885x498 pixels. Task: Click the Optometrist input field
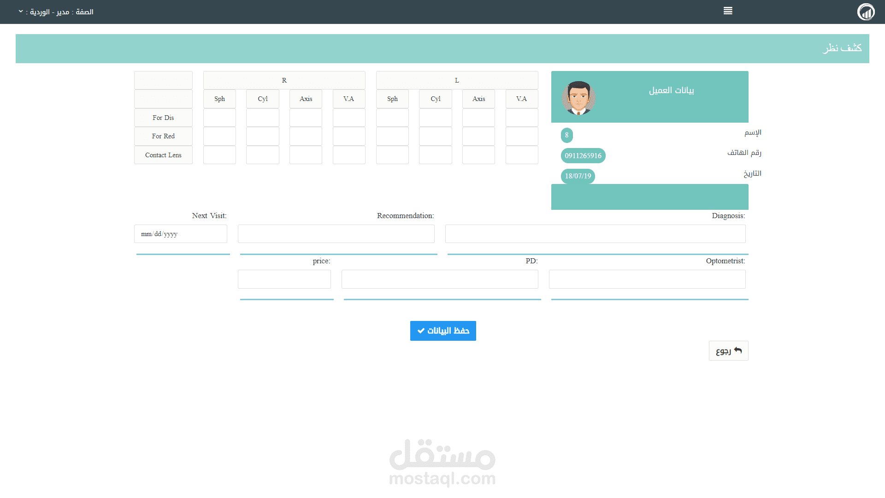[x=647, y=279]
